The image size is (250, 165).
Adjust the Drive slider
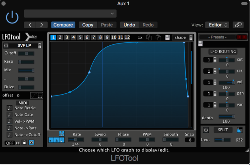[x=26, y=87]
